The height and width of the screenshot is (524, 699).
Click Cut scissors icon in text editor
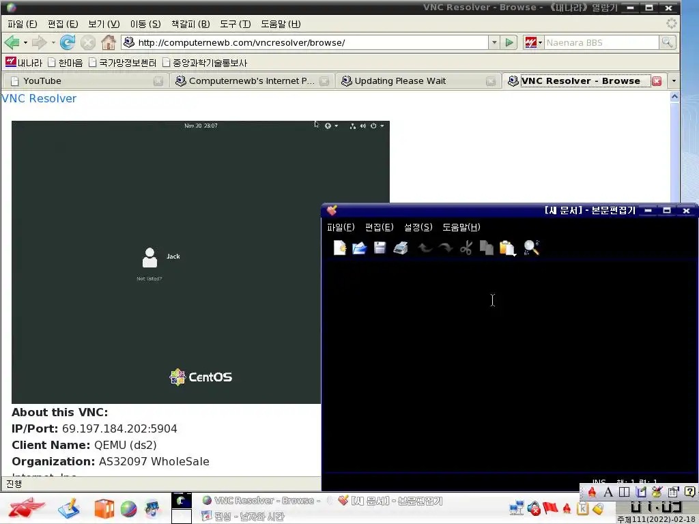pyautogui.click(x=466, y=248)
